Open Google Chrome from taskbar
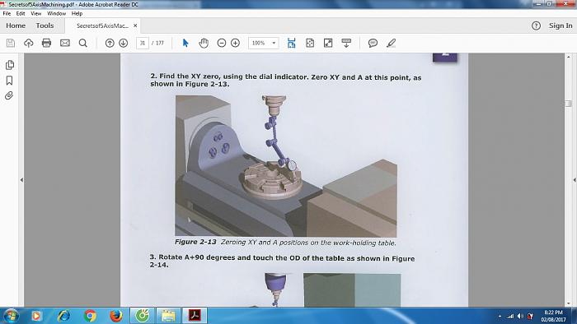The image size is (577, 324). point(90,316)
